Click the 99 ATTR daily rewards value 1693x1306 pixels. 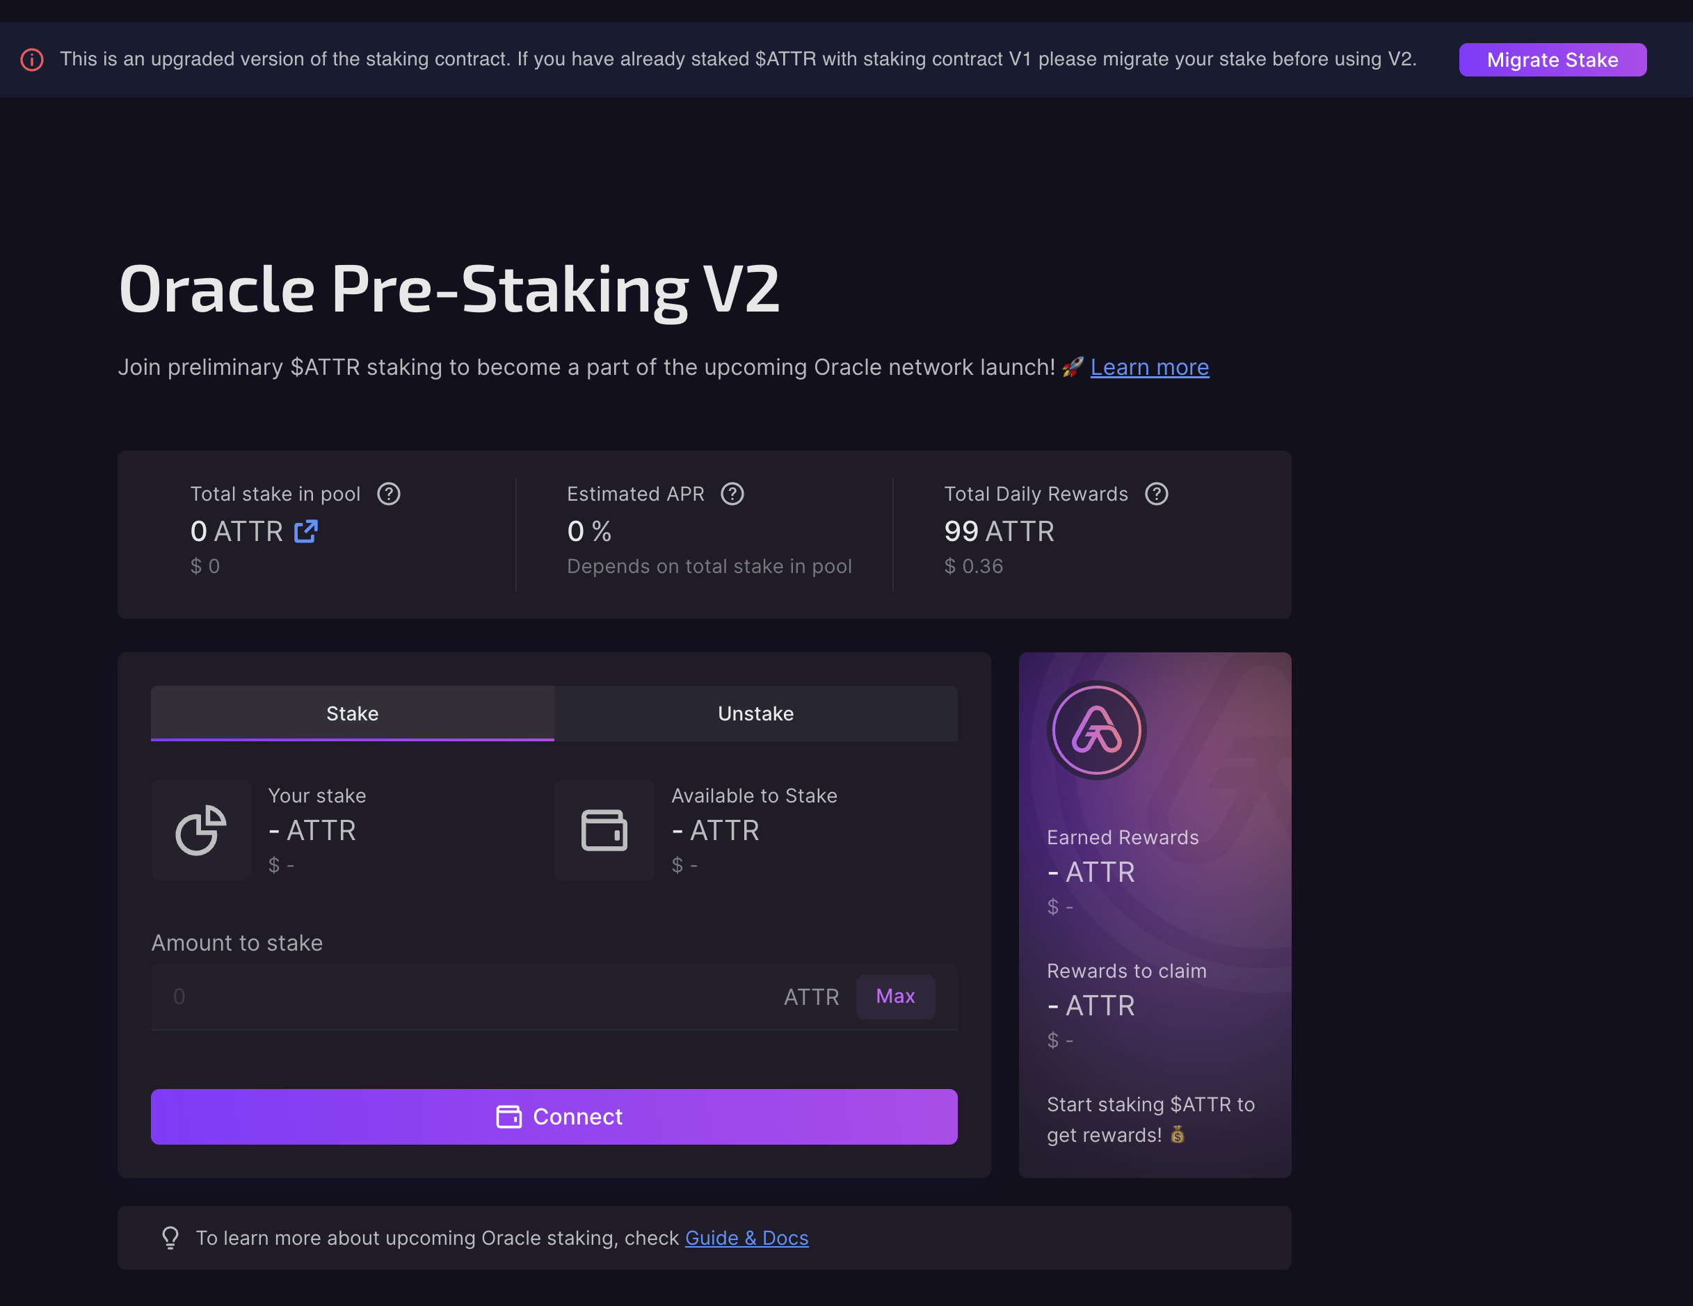pos(998,532)
